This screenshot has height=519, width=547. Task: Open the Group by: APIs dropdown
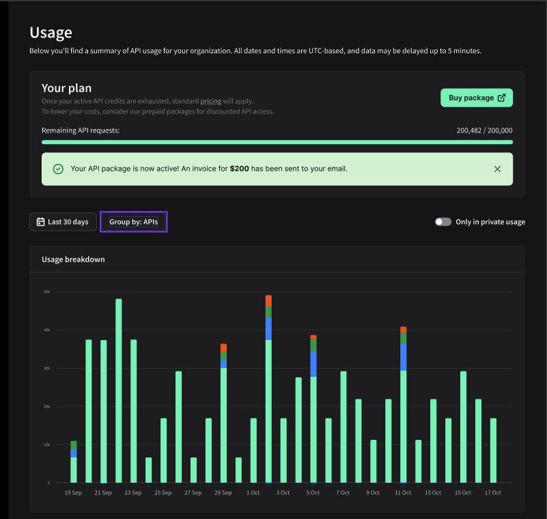pyautogui.click(x=133, y=221)
